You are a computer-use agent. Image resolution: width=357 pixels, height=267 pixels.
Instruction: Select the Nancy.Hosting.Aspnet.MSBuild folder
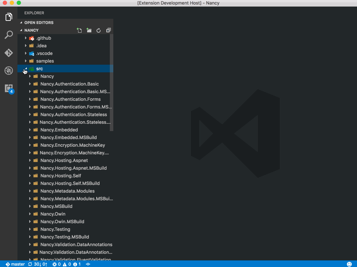tap(65, 168)
